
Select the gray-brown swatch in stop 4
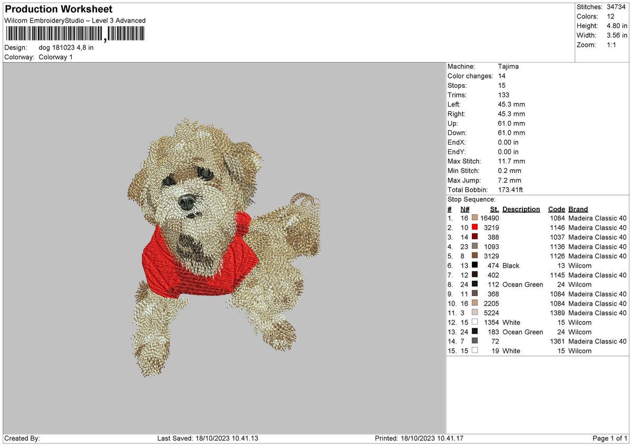click(475, 247)
